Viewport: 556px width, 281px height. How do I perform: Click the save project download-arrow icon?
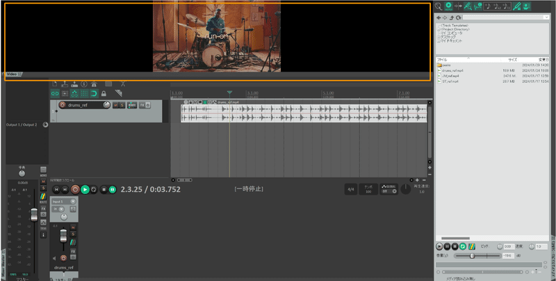point(74,84)
